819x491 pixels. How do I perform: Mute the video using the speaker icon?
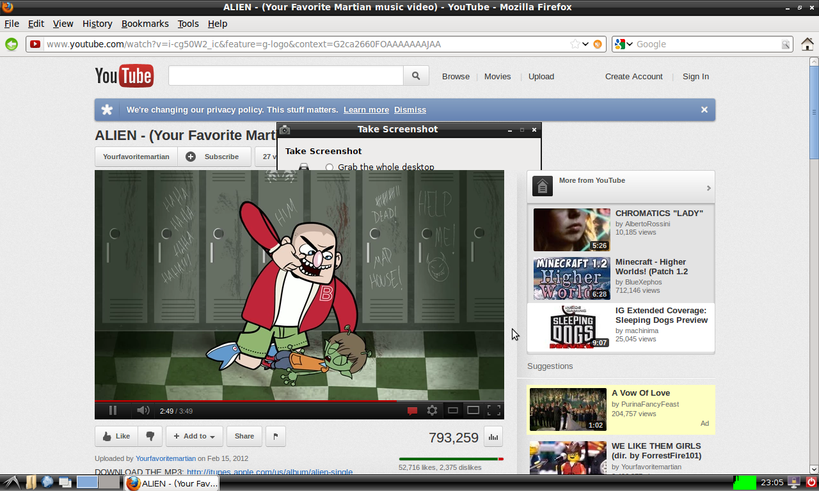[143, 410]
